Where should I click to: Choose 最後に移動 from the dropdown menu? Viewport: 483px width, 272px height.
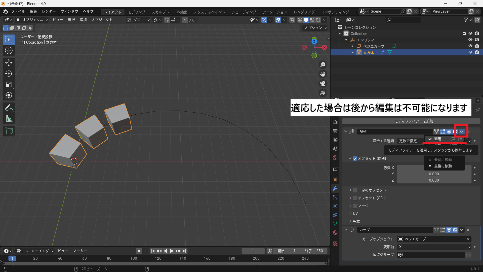point(443,166)
